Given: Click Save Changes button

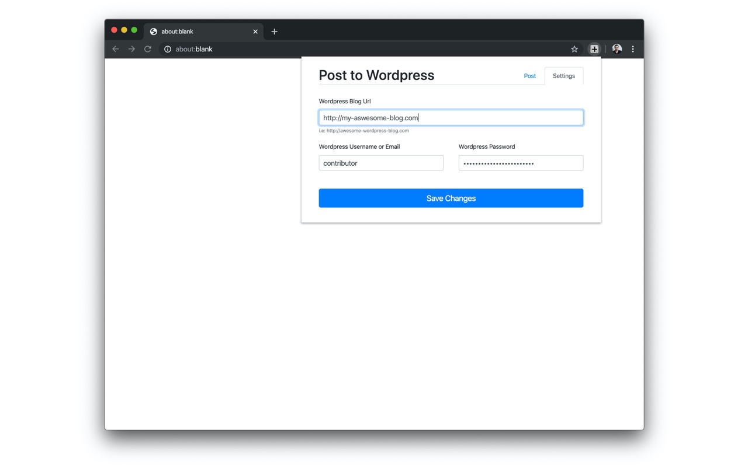Looking at the screenshot, I should (451, 198).
